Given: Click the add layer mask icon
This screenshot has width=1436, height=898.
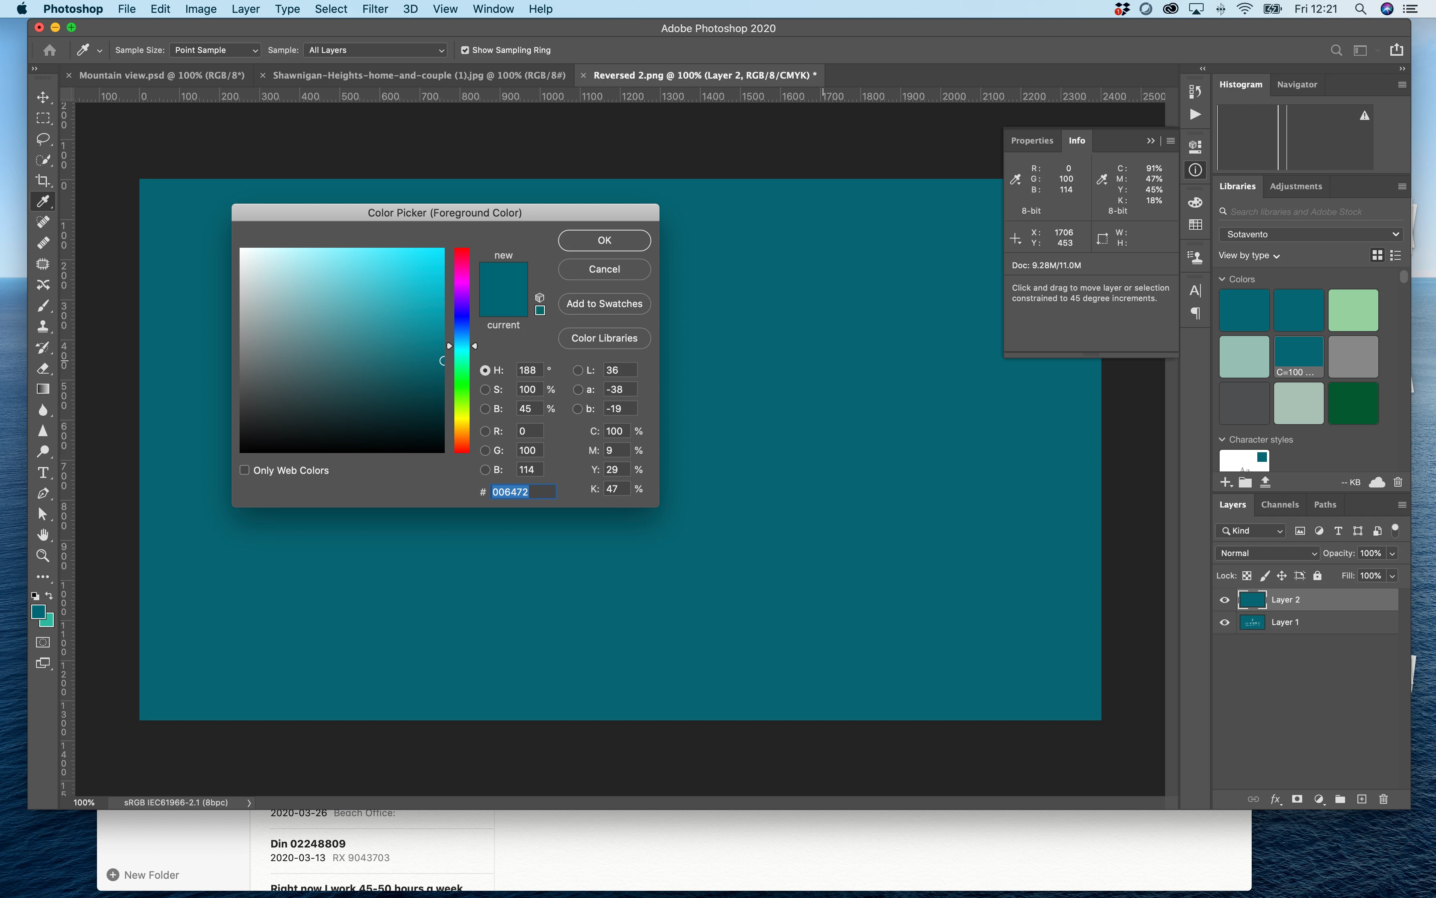Looking at the screenshot, I should 1297,799.
